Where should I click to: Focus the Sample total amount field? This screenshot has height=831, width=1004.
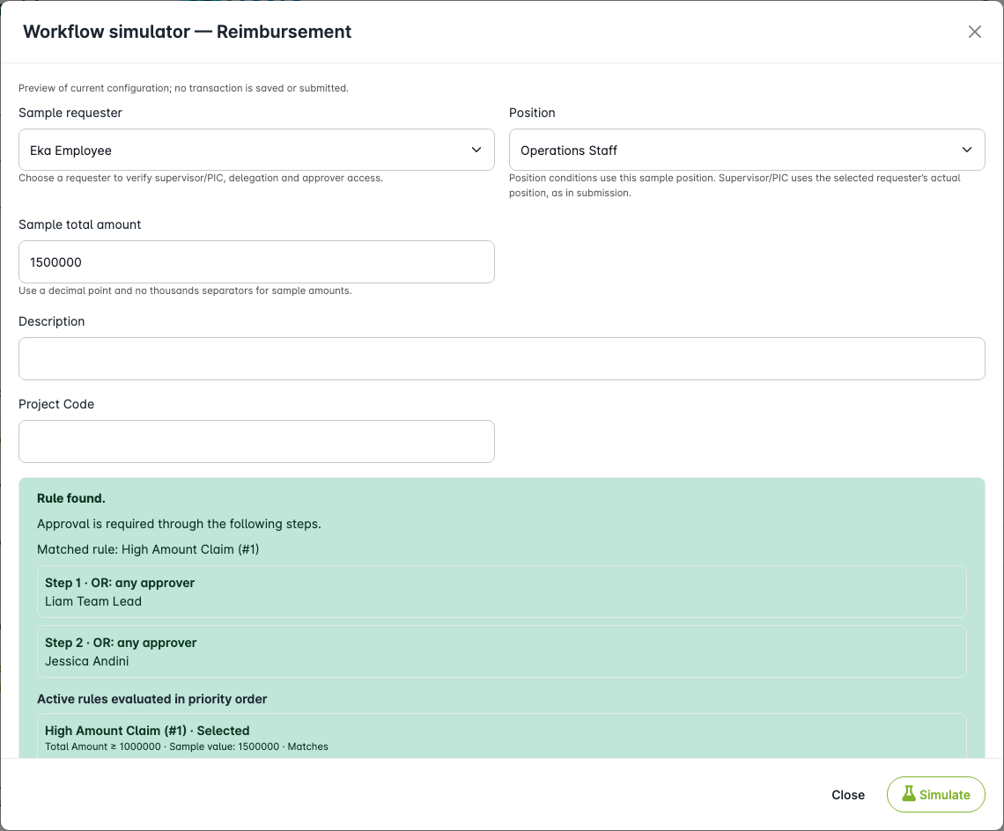(256, 261)
